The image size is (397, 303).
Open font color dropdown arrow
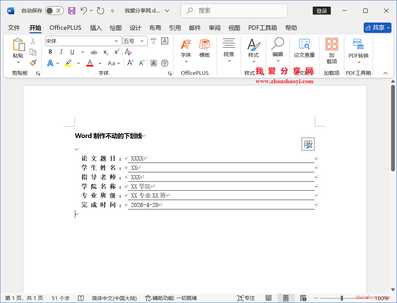pyautogui.click(x=100, y=63)
